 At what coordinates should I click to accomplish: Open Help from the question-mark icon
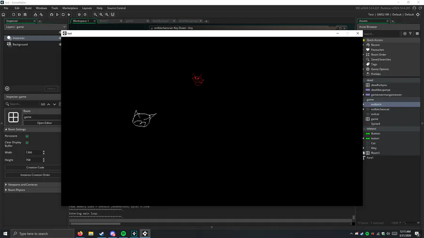click(x=85, y=15)
